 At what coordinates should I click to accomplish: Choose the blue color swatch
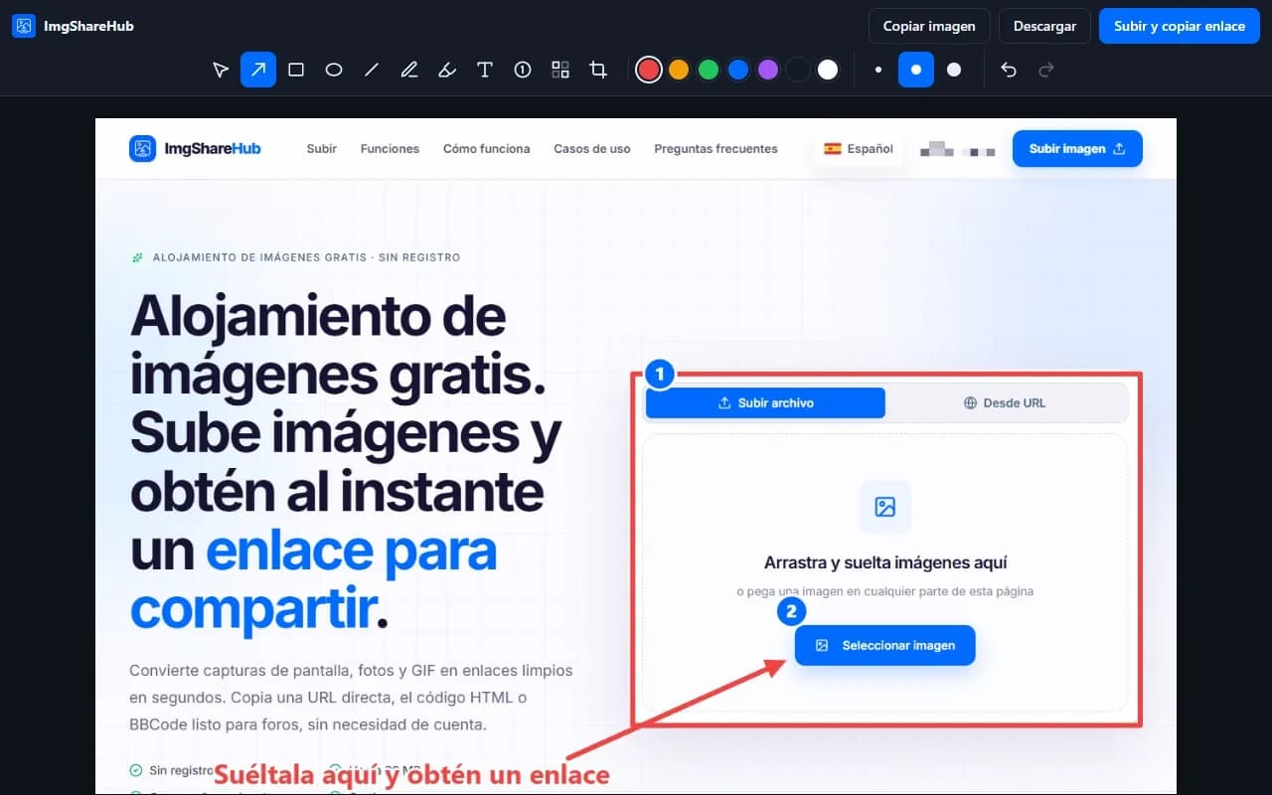(x=738, y=70)
